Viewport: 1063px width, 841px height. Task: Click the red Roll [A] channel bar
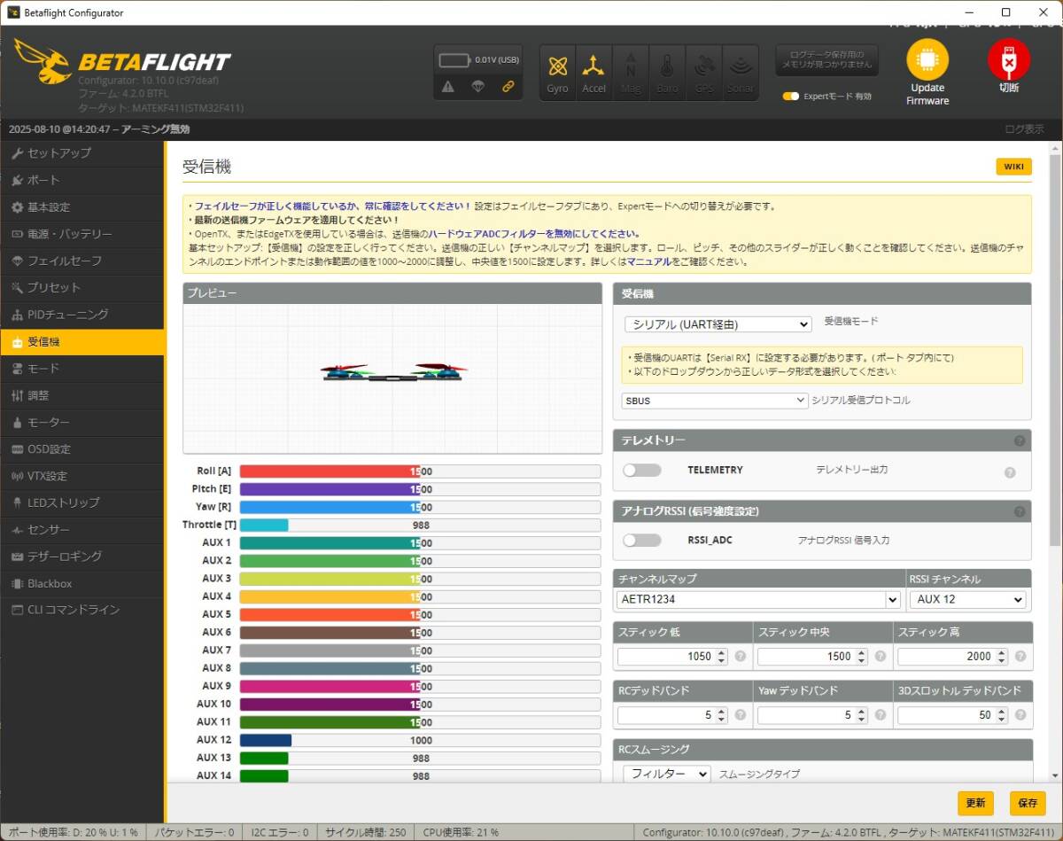coord(420,471)
